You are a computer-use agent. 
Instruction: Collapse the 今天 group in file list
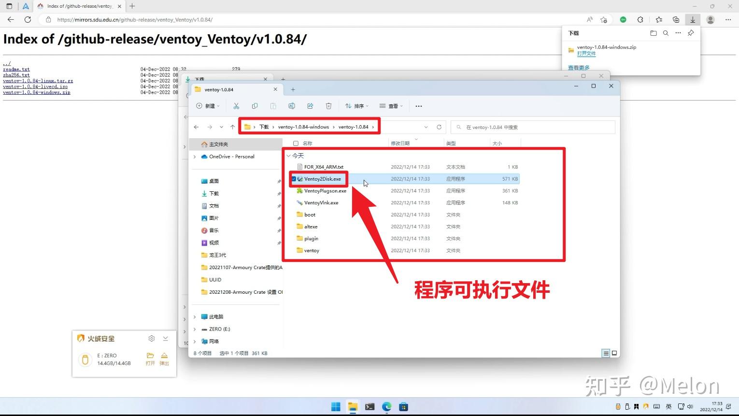tap(289, 156)
